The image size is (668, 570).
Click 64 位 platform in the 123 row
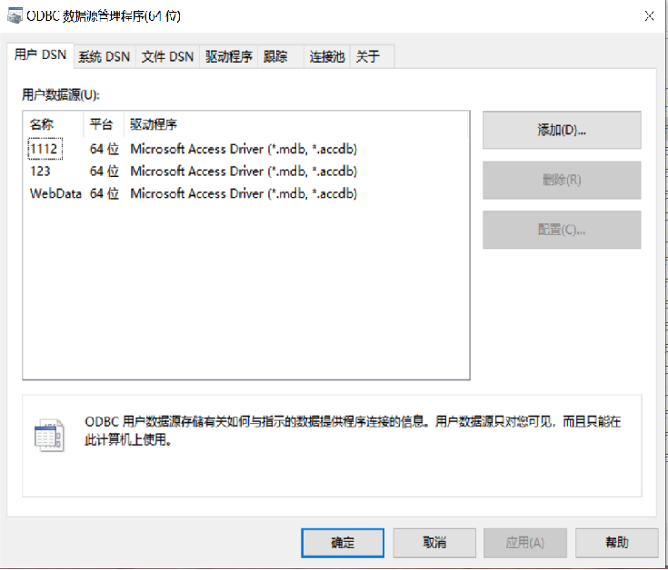105,171
